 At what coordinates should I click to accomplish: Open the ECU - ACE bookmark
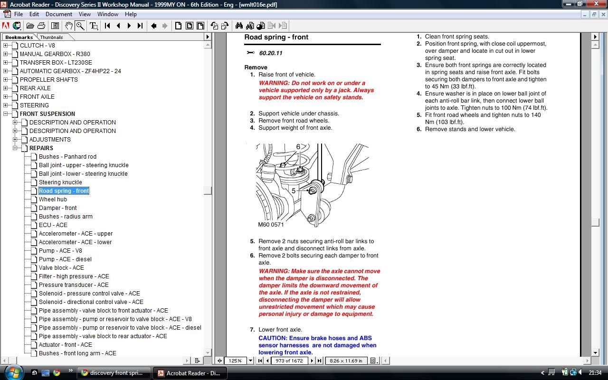53,225
